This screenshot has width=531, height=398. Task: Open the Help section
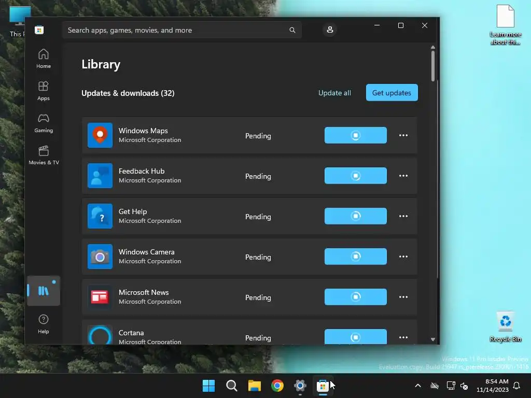[44, 324]
